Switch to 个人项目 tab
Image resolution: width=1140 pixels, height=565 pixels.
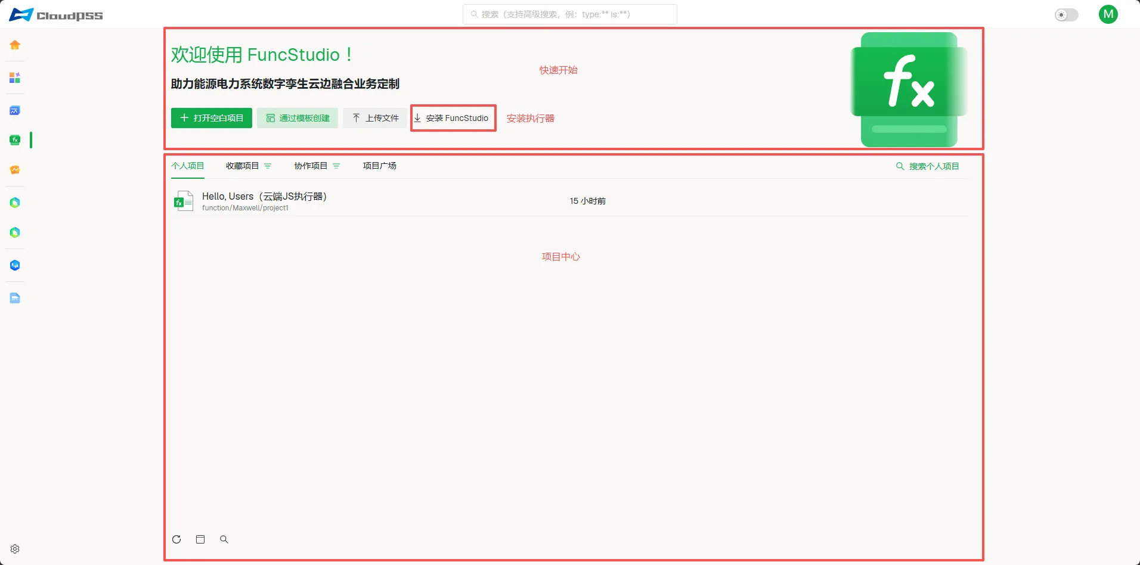coord(188,166)
